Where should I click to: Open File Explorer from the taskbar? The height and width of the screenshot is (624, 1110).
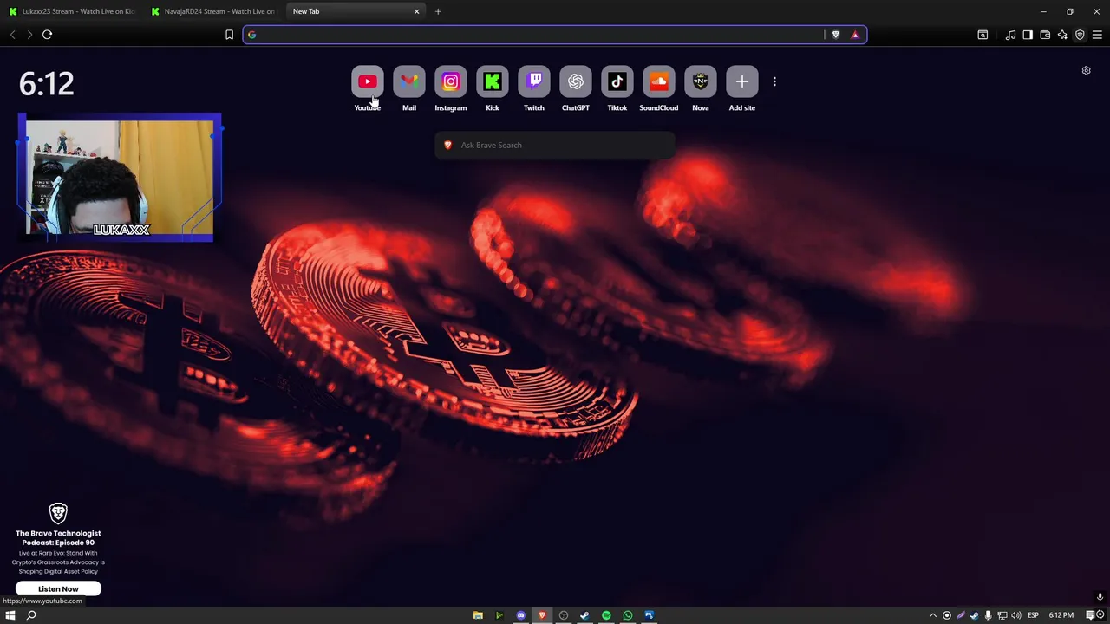coord(478,615)
